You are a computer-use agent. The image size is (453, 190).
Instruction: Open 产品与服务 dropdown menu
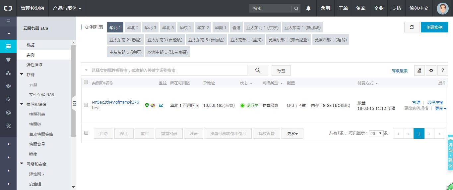tap(67, 8)
